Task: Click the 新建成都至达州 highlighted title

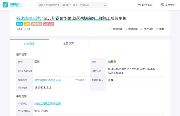Action: pos(30,18)
